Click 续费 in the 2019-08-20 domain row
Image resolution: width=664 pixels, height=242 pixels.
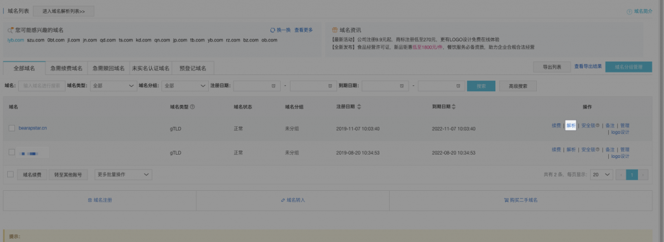(556, 149)
